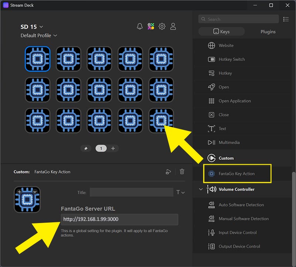The image size is (296, 267).
Task: Select the last key in the bottom row
Action: 161,121
